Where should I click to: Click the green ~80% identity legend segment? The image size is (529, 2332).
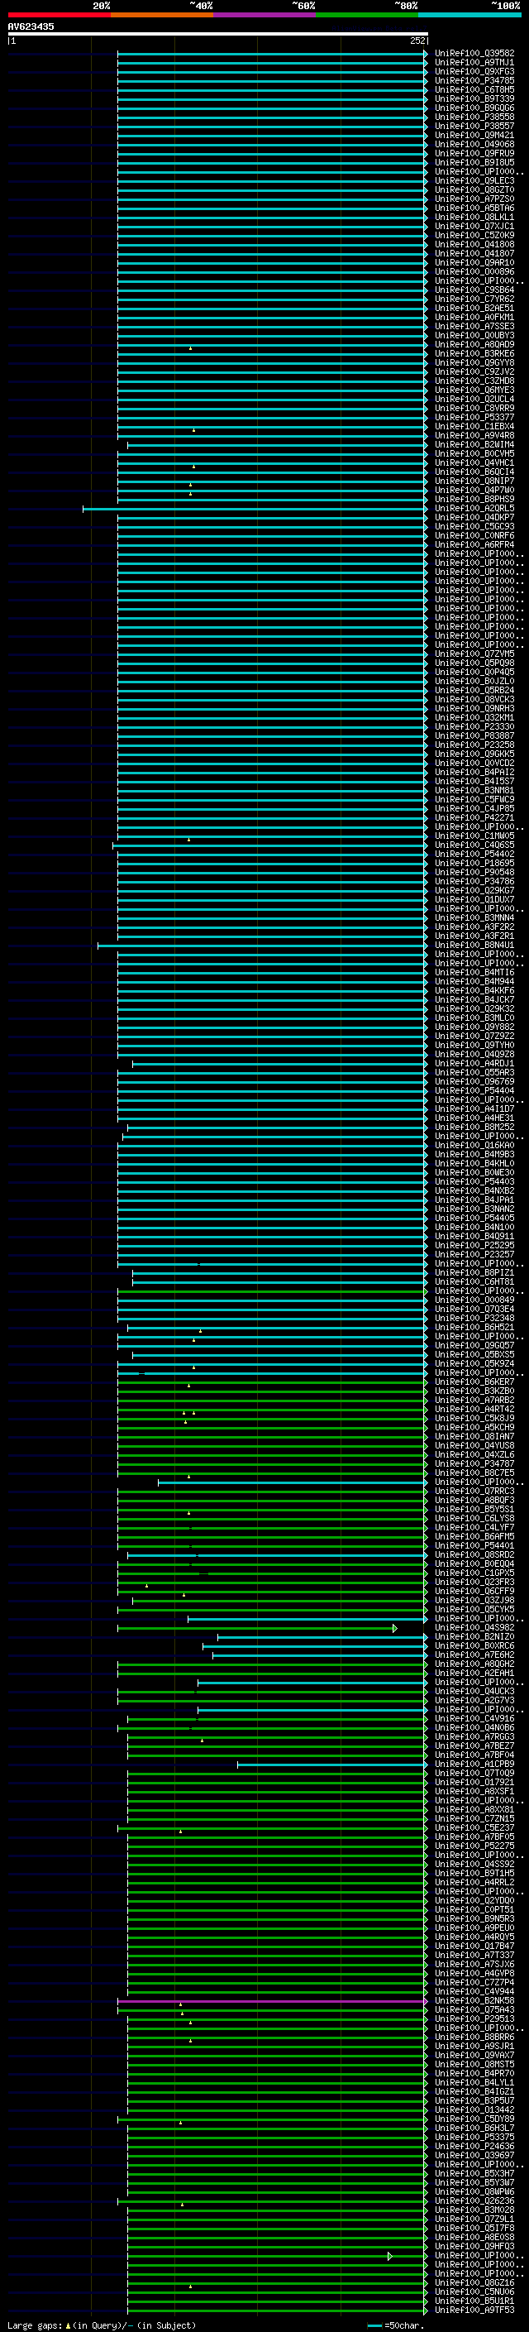click(367, 15)
